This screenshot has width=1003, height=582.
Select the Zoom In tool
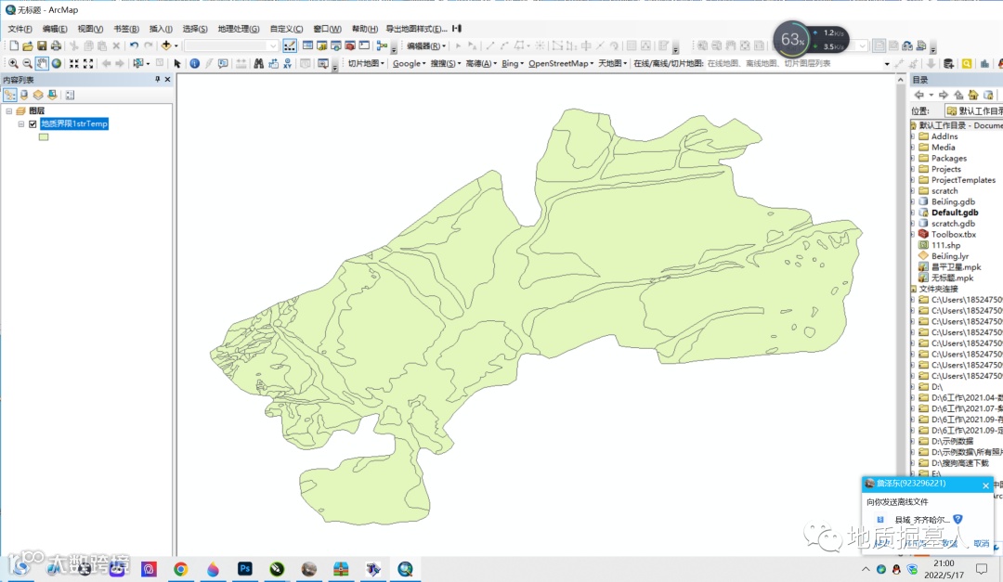pyautogui.click(x=13, y=63)
